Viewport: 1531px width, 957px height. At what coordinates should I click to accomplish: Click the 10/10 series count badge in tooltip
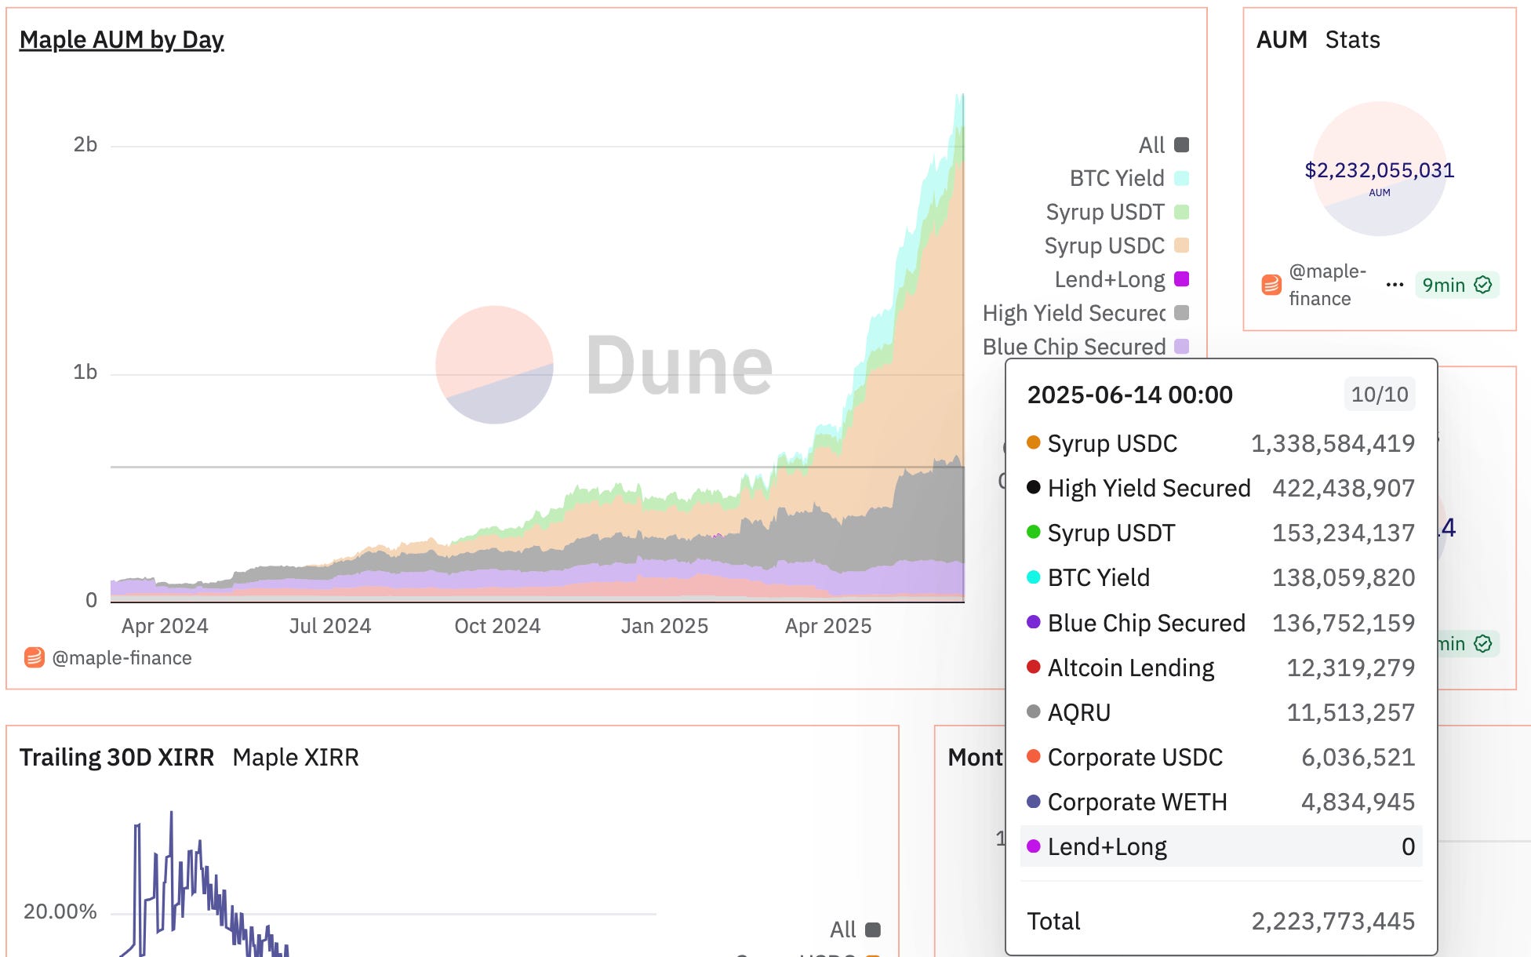point(1380,395)
